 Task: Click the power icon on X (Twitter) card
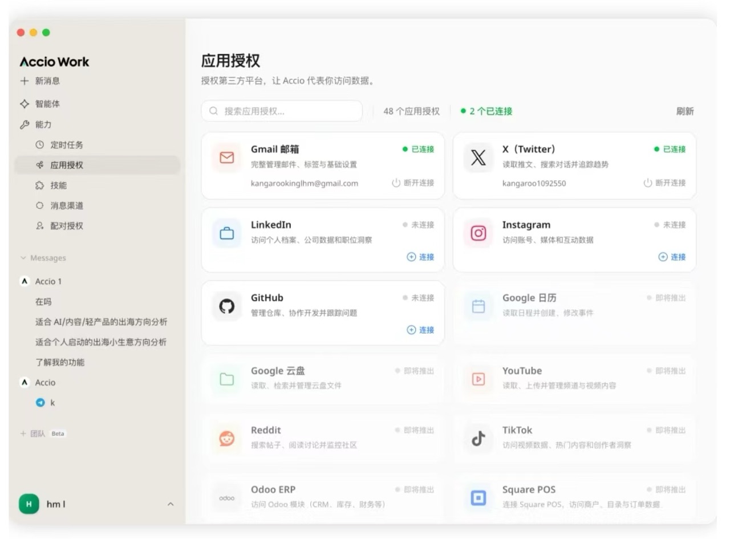[x=648, y=183]
